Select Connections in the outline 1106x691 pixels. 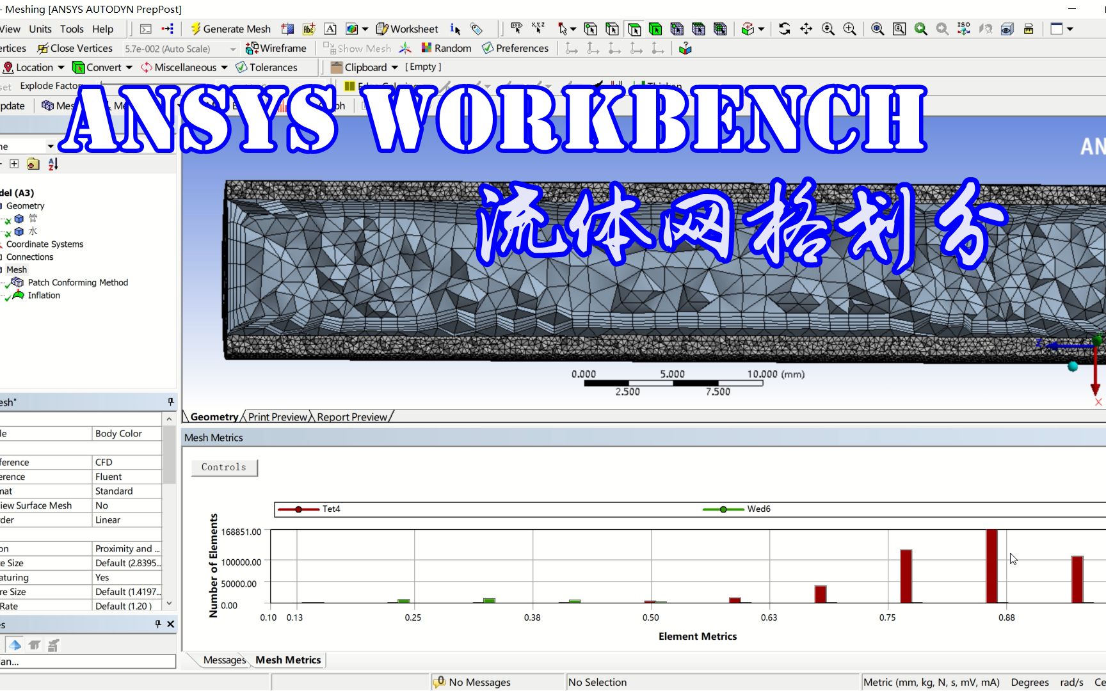point(30,257)
